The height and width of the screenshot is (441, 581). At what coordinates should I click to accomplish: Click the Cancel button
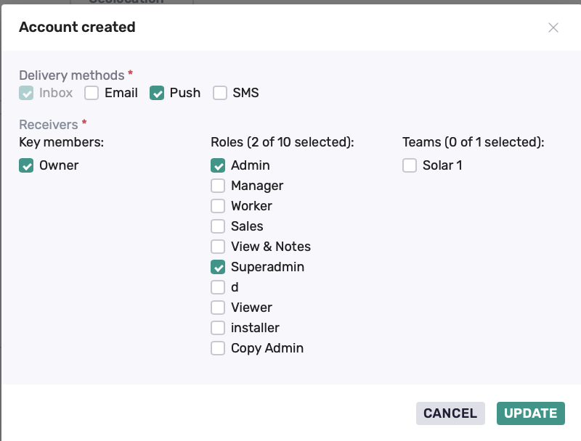point(450,413)
